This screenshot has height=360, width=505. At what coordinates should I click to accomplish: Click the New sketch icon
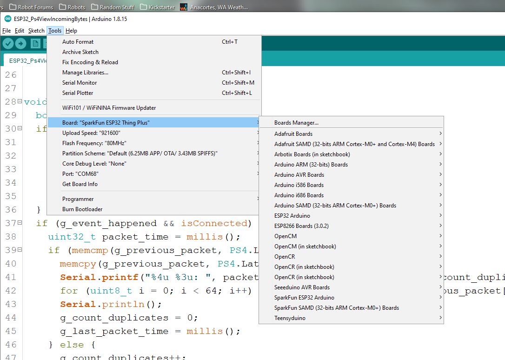coord(35,43)
